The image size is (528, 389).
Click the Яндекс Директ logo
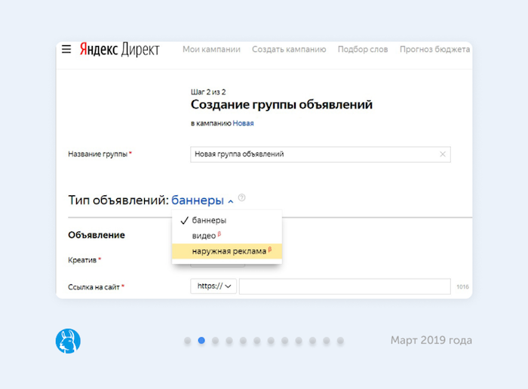pos(119,50)
